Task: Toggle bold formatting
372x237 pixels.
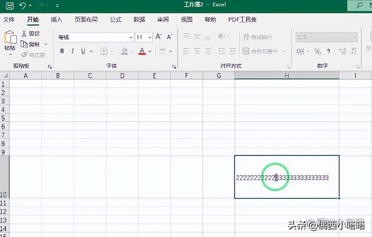Action: (x=62, y=51)
